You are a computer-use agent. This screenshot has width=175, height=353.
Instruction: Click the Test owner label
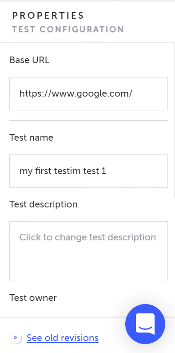[33, 298]
